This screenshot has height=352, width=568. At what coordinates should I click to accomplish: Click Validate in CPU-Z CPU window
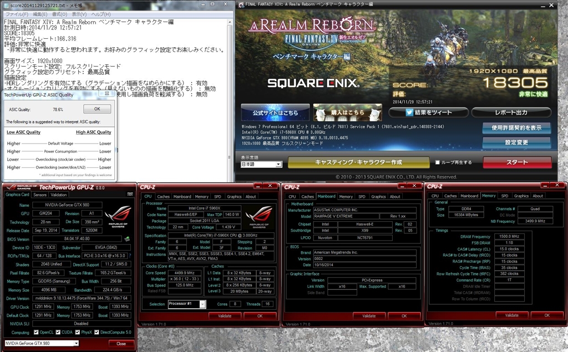click(225, 316)
